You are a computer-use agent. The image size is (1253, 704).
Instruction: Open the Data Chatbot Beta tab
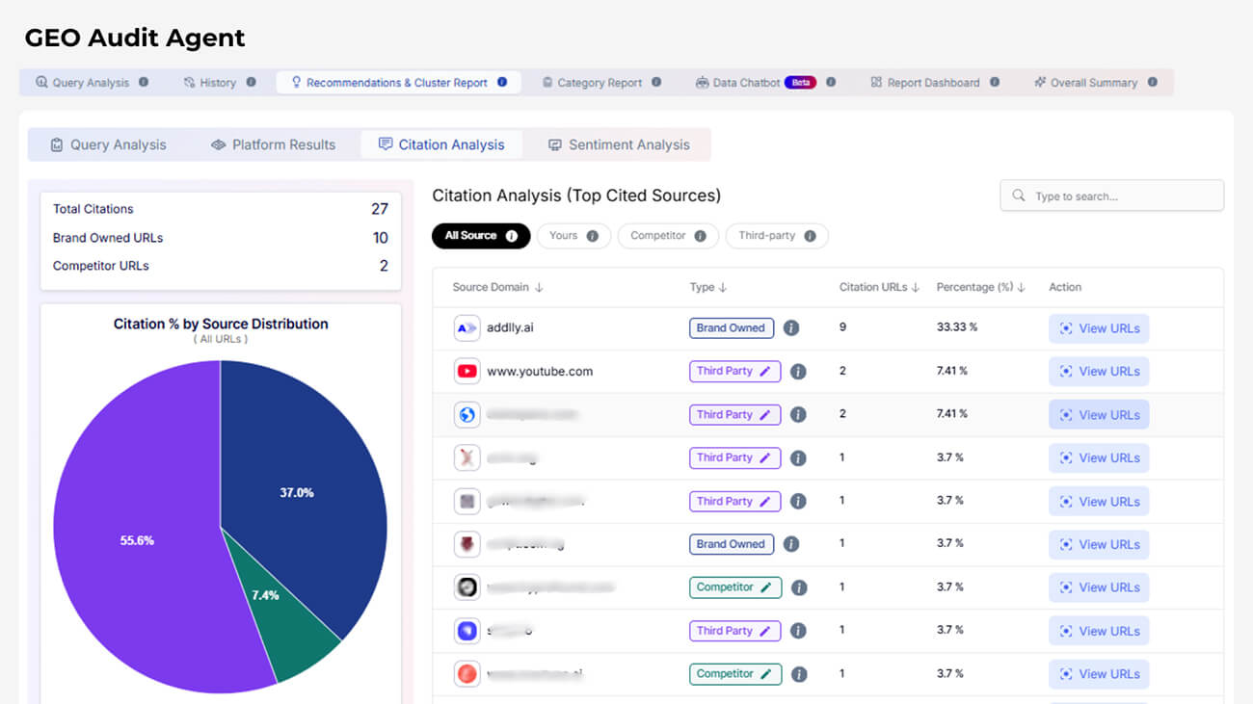point(756,83)
